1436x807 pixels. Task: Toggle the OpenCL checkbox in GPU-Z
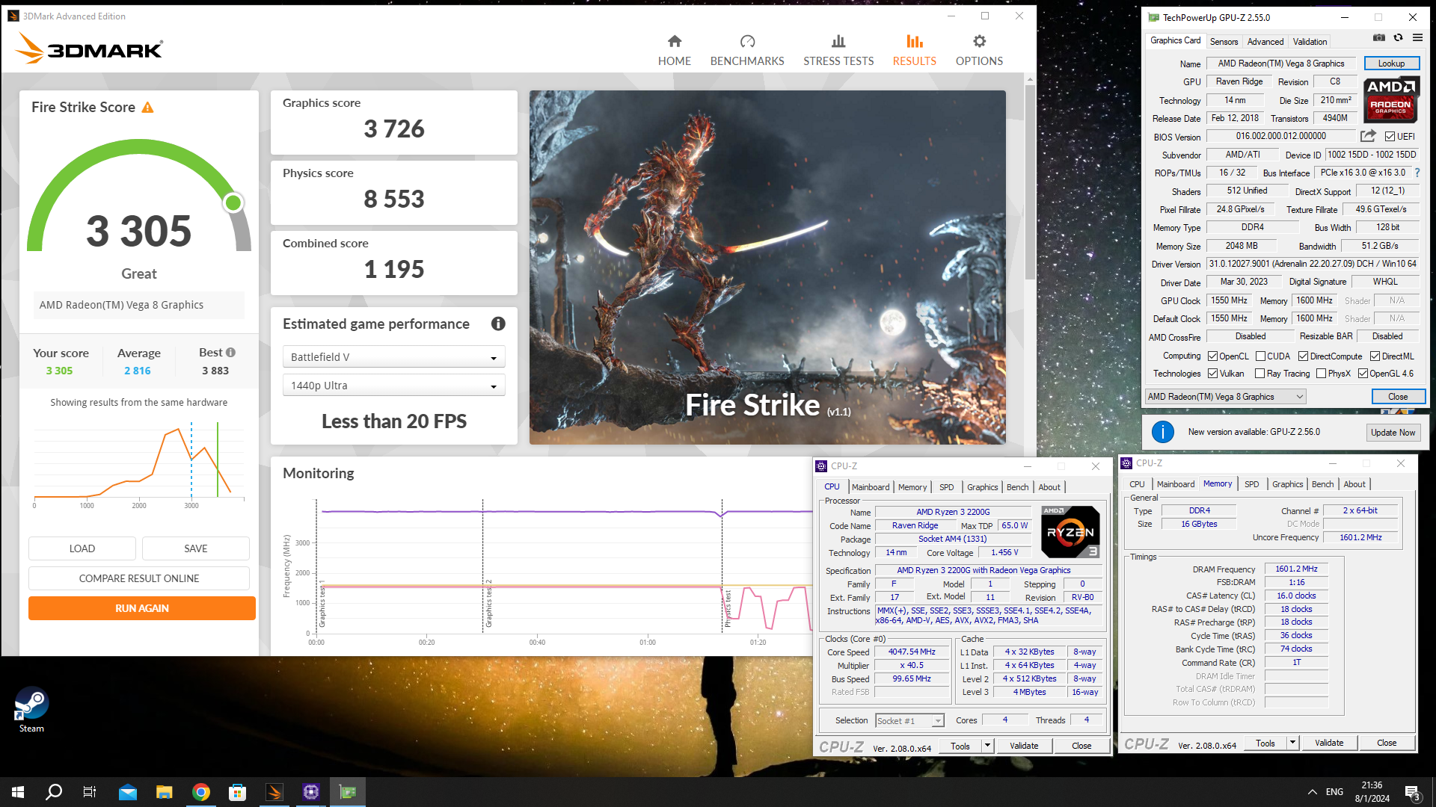click(1212, 356)
